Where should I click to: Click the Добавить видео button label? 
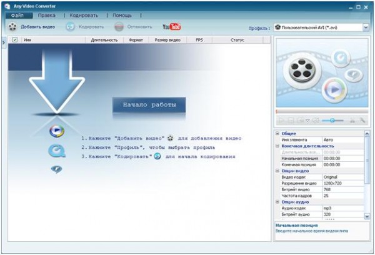(x=37, y=27)
